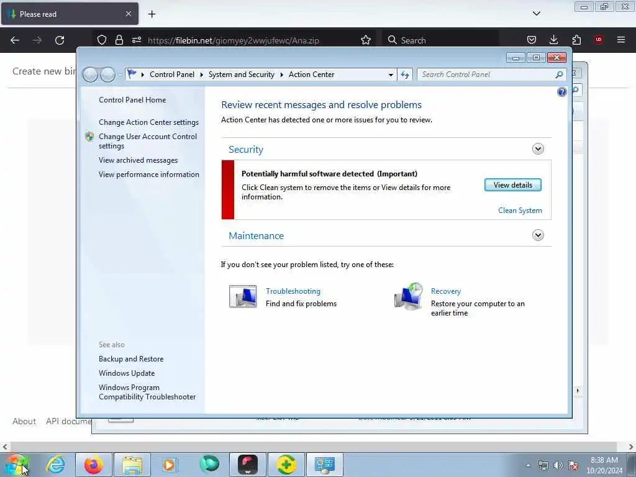Image resolution: width=636 pixels, height=477 pixels.
Task: Open Backup and Restore link
Action: click(x=131, y=359)
